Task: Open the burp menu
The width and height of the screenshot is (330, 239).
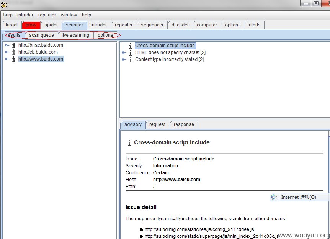Action: 8,15
